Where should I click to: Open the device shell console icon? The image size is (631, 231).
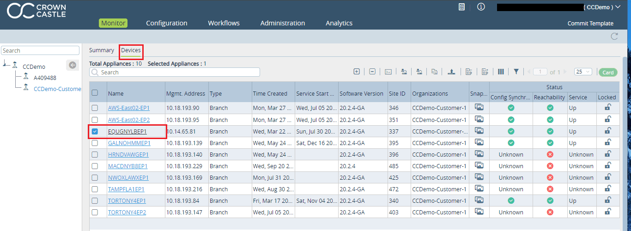388,72
